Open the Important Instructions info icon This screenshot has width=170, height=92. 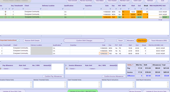[x=18, y=40]
